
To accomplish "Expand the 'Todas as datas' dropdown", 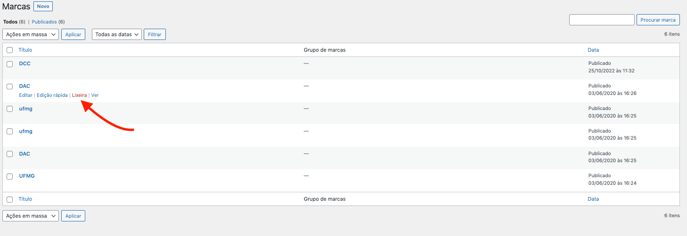I will tap(116, 34).
